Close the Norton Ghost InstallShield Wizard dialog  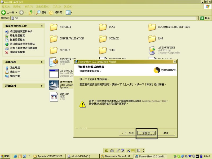click(175, 62)
